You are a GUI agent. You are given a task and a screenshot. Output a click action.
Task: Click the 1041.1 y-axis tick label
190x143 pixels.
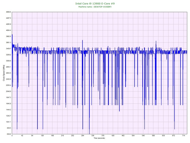[x=9, y=122]
